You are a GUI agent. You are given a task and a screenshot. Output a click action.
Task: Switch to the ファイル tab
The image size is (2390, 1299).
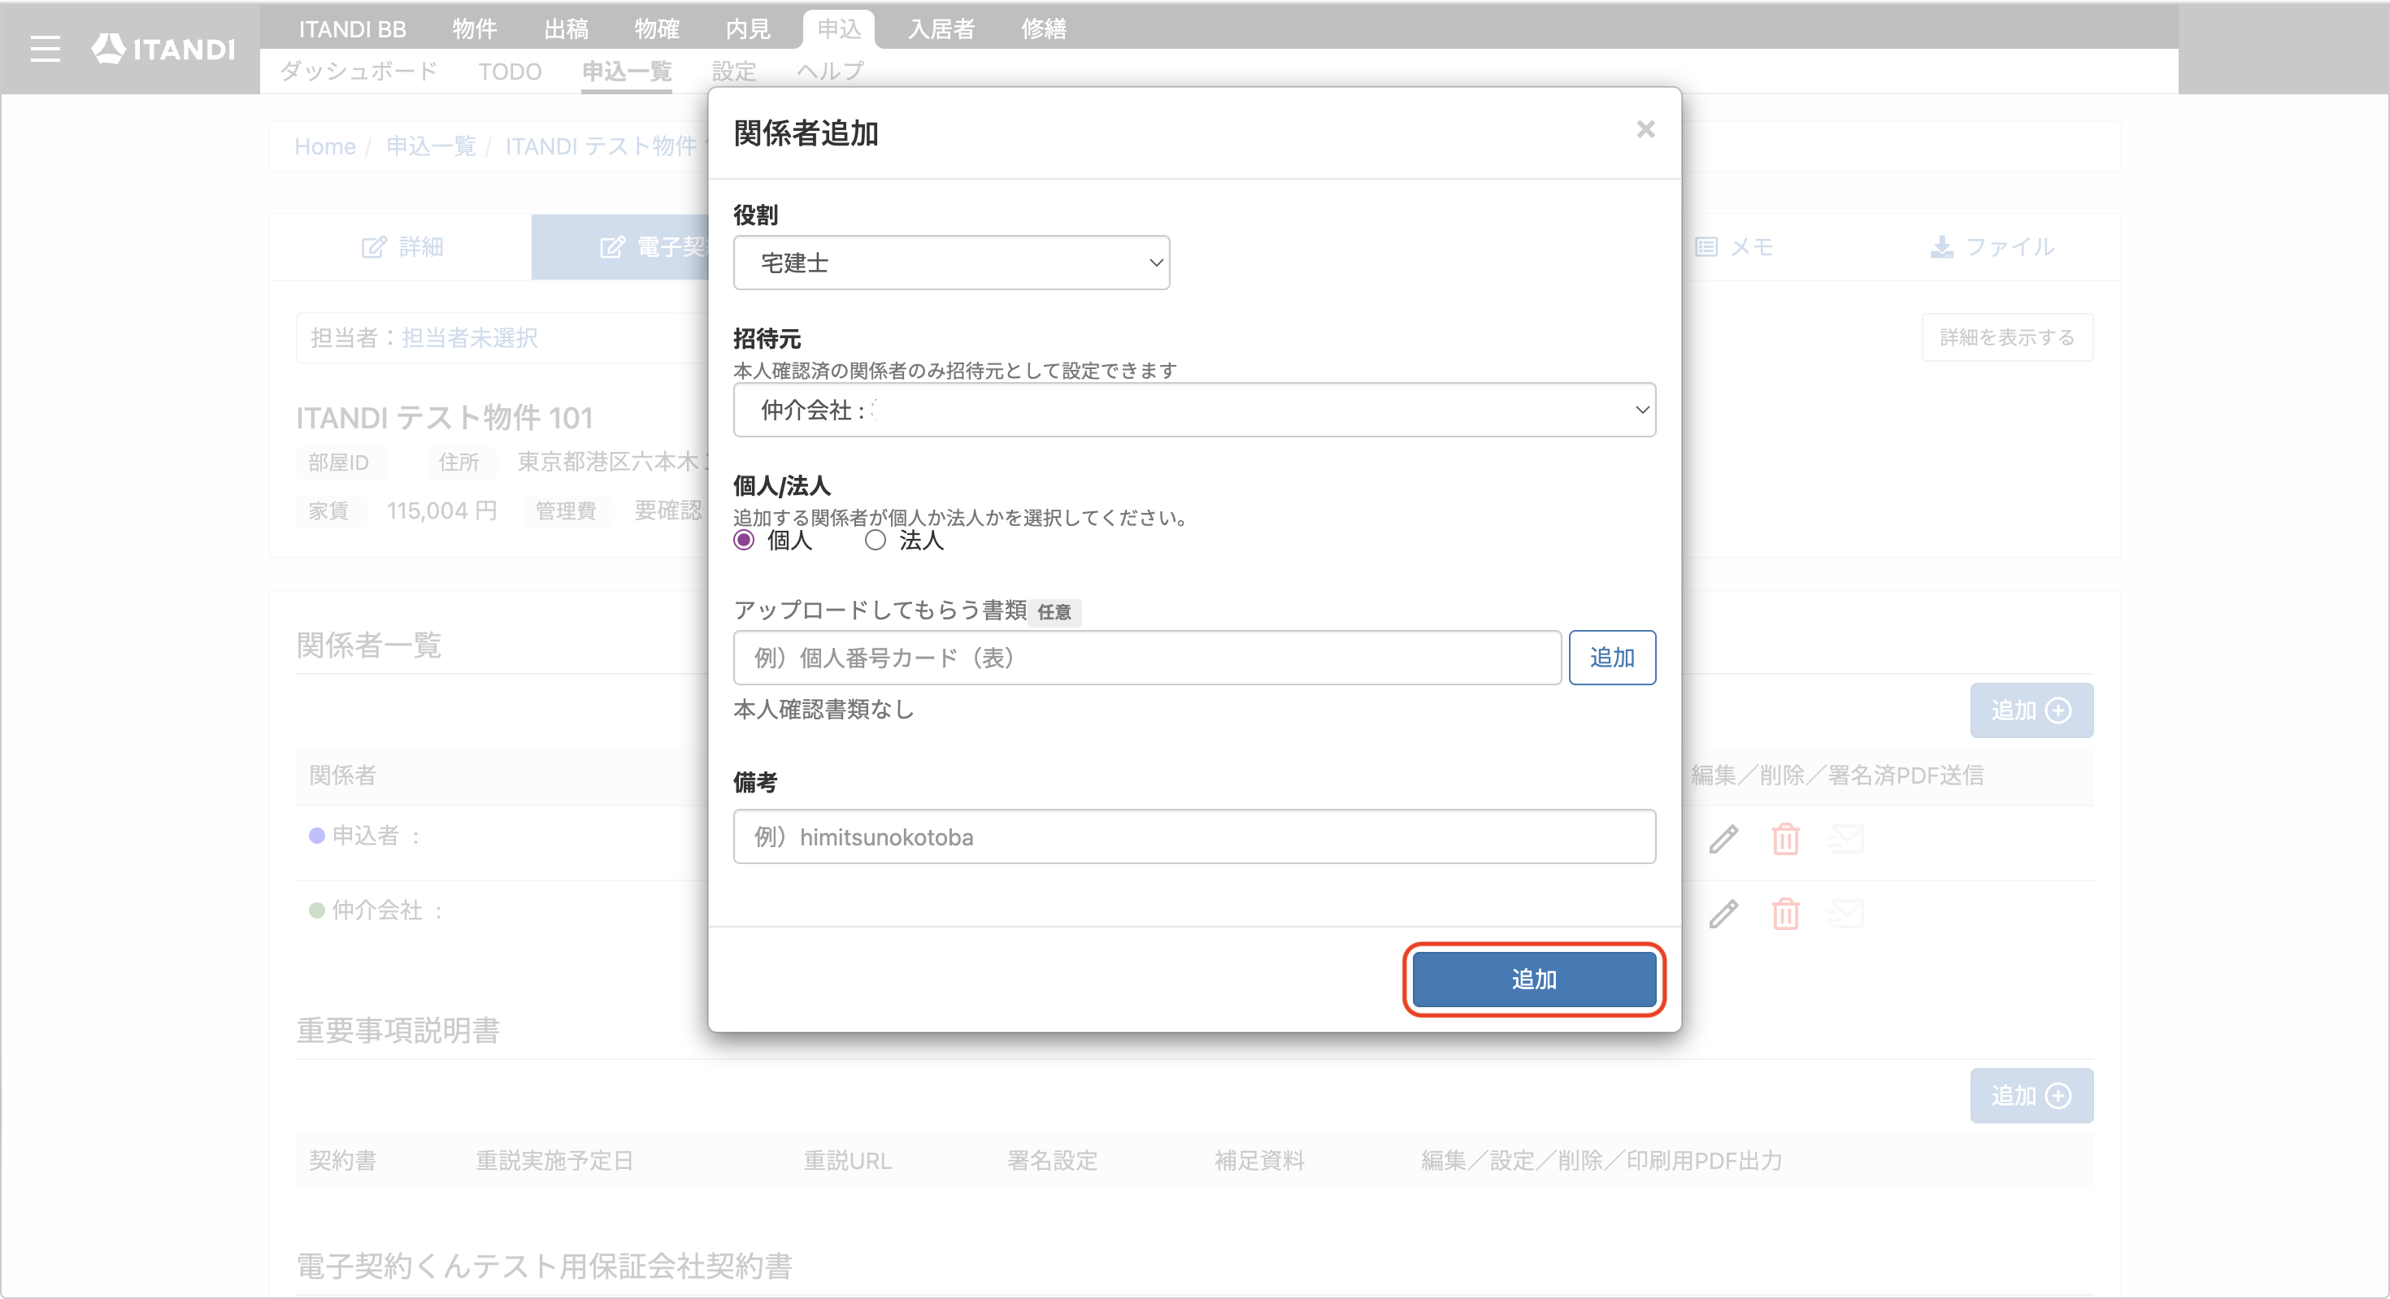click(1992, 247)
